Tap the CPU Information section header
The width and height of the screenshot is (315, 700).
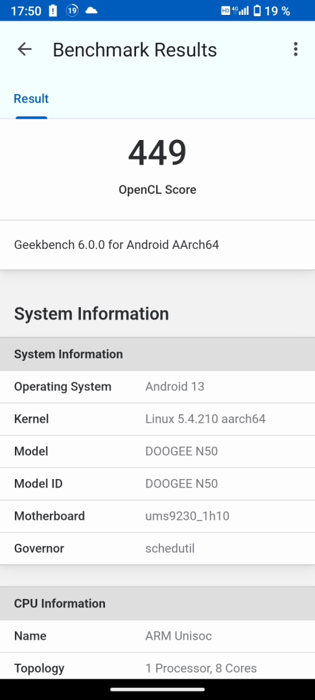click(157, 603)
